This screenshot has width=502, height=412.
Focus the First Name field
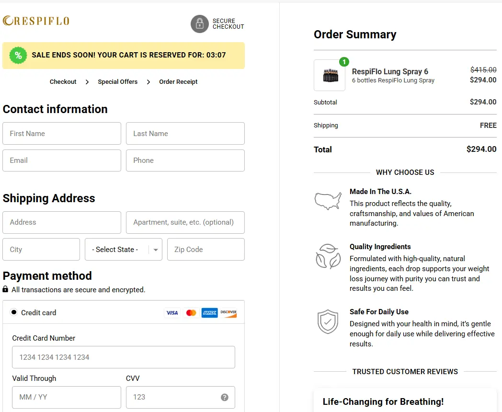pyautogui.click(x=62, y=134)
